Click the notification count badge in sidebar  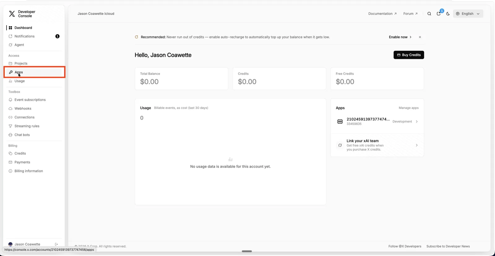tap(57, 36)
